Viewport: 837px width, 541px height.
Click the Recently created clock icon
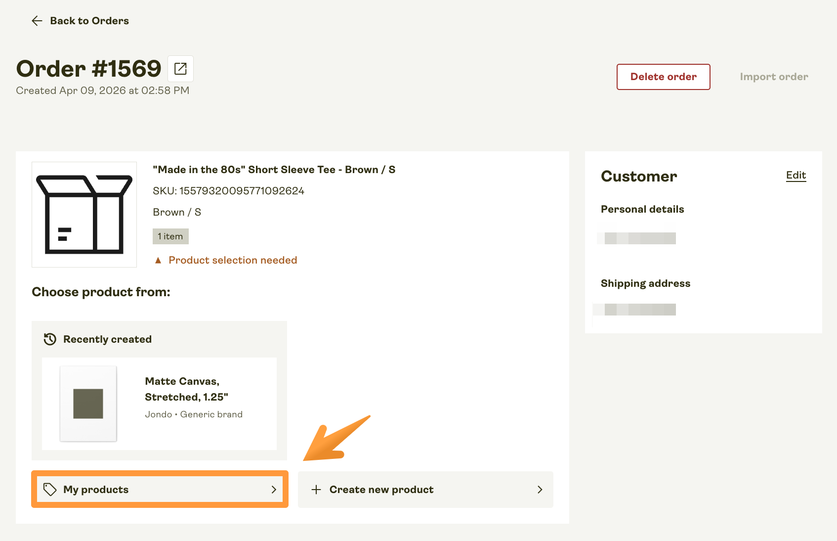point(50,339)
